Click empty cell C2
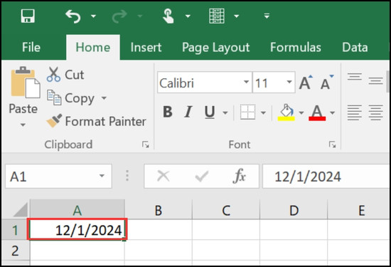 (226, 250)
